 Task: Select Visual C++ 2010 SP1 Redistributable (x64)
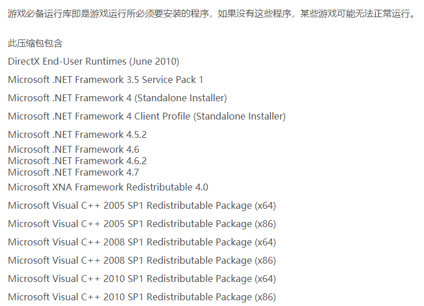click(142, 279)
